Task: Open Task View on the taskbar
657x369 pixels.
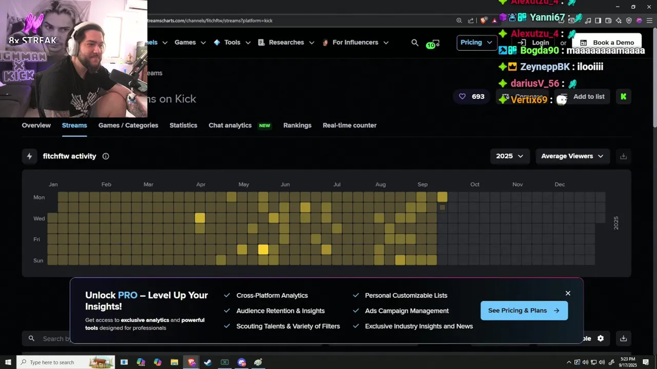Action: click(124, 362)
